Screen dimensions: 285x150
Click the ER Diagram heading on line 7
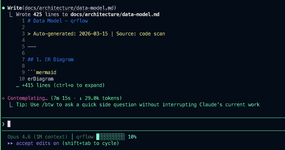click(x=59, y=60)
